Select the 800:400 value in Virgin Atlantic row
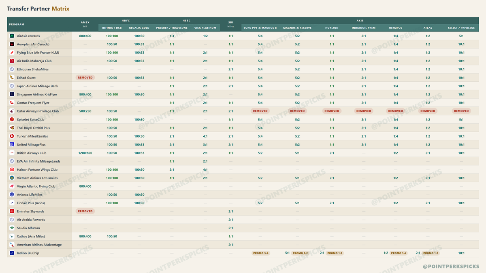 pyautogui.click(x=85, y=186)
